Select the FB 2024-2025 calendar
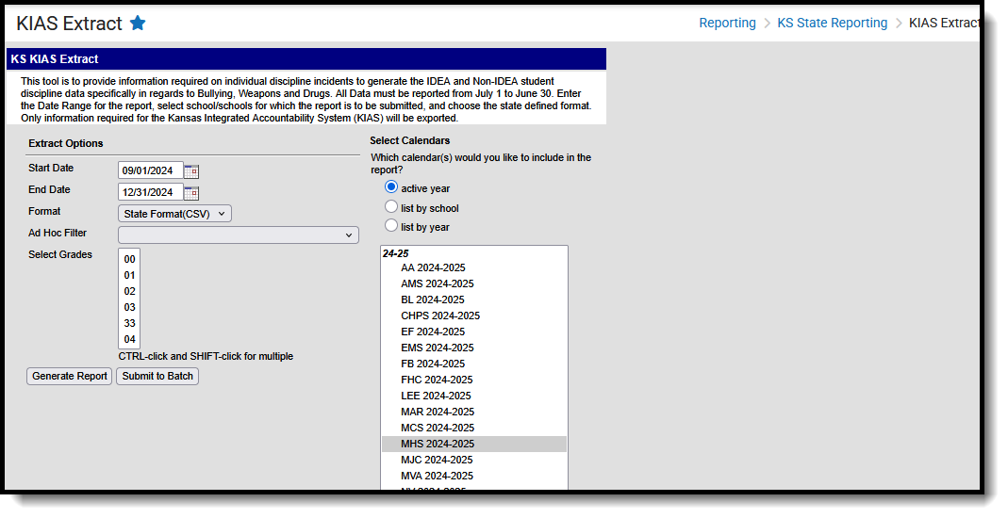Viewport: 1008px width, 518px height. tap(473, 364)
